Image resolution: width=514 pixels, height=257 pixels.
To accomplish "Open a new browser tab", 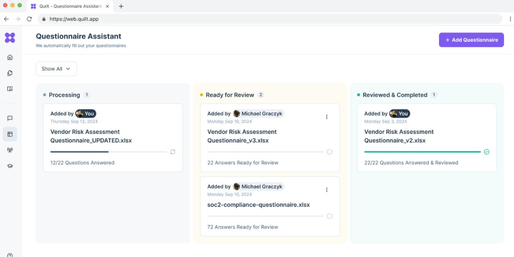I will pos(121,6).
